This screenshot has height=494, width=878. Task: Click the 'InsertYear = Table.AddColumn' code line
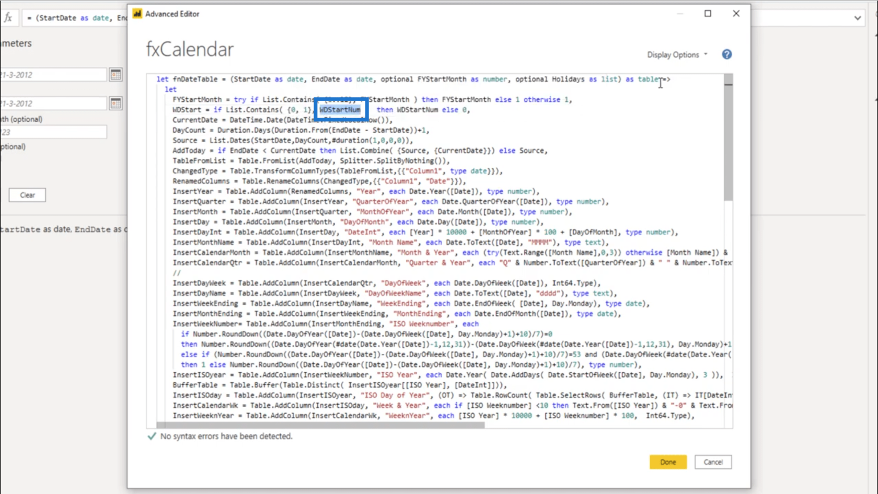[356, 191]
